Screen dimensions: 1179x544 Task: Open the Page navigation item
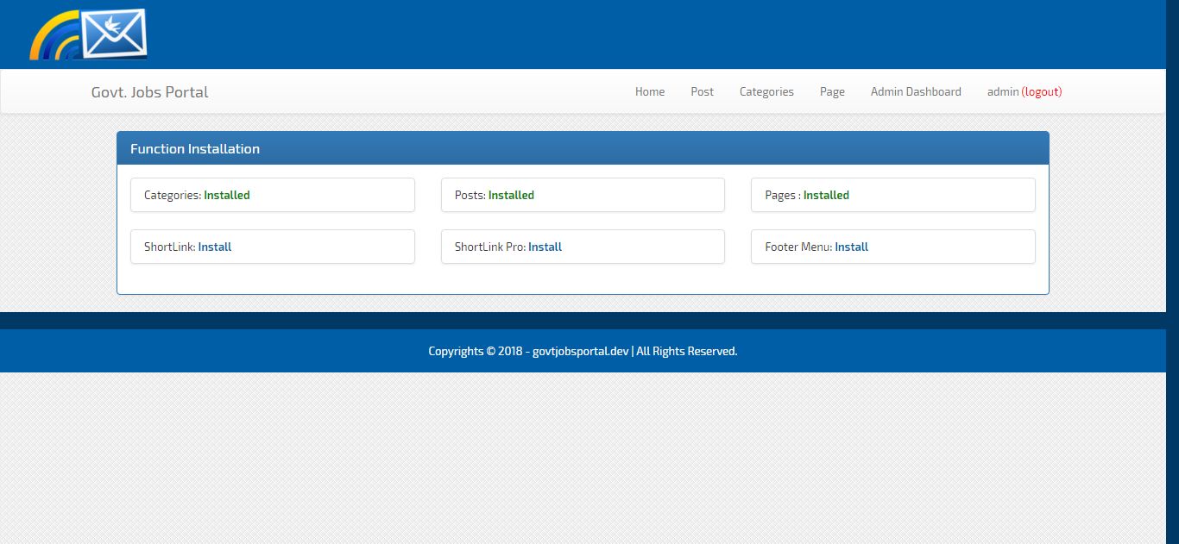[831, 91]
